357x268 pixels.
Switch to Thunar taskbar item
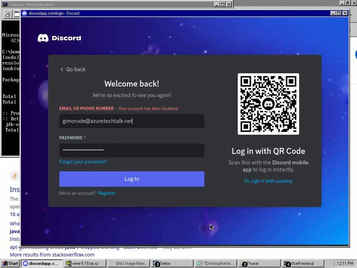tap(259, 263)
